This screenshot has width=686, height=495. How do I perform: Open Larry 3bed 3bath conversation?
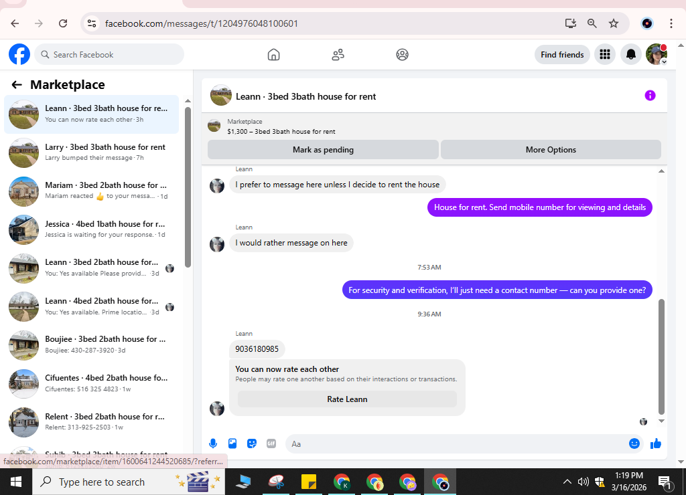click(x=91, y=153)
